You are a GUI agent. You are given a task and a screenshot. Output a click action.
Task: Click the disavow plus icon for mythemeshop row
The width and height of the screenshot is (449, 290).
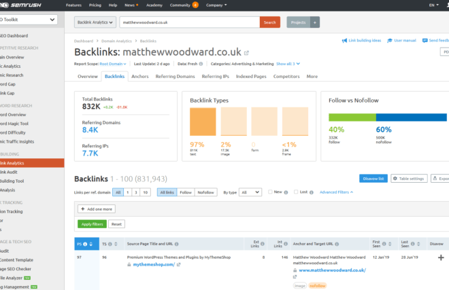tap(441, 257)
